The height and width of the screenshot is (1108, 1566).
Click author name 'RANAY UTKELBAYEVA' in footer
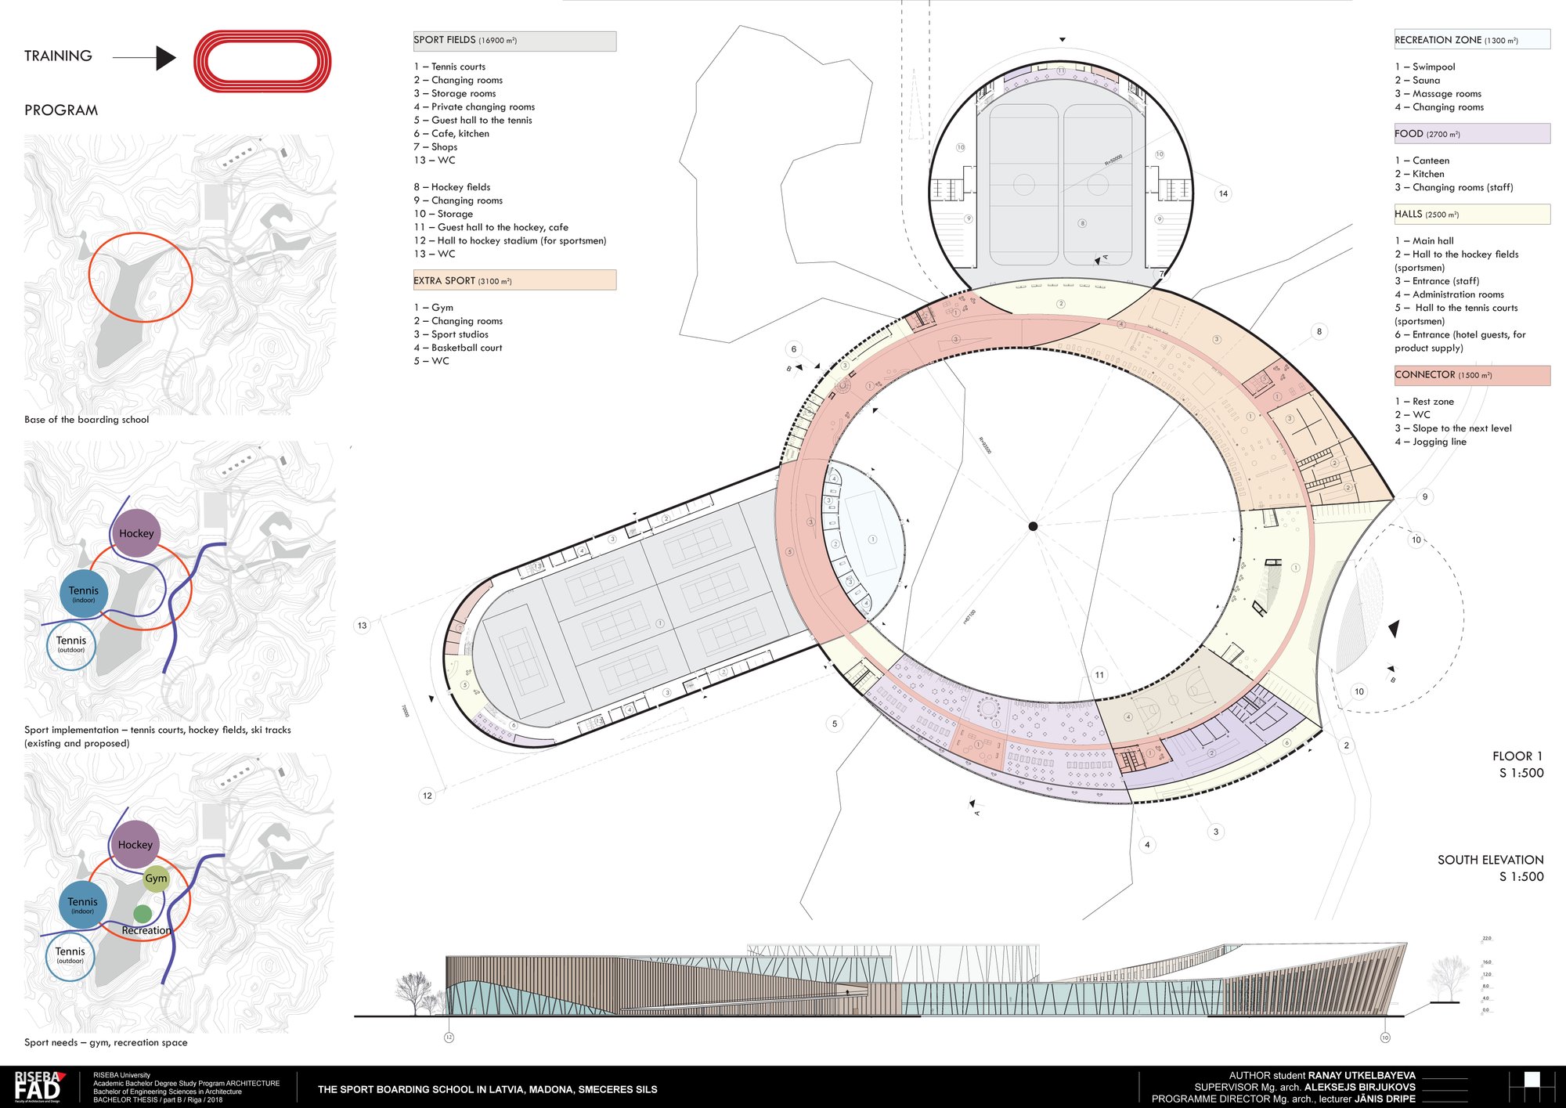tap(1362, 1076)
